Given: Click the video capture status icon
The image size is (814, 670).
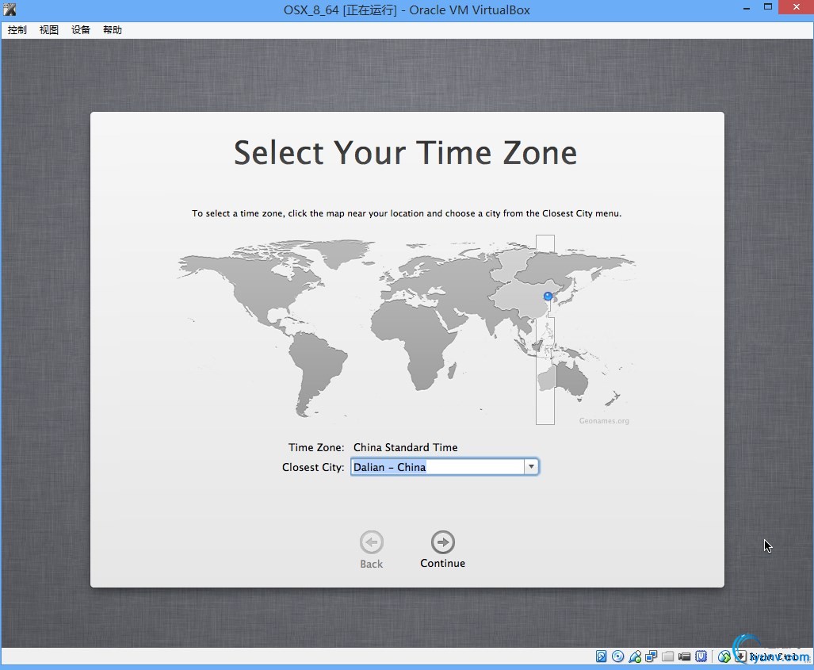Looking at the screenshot, I should tap(684, 657).
